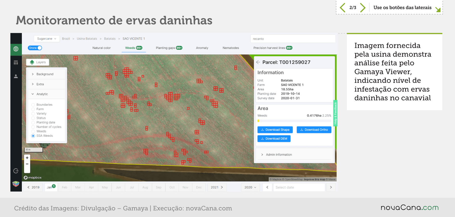The height and width of the screenshot is (217, 455).
Task: Click the recanto search field
Action: pos(293,39)
